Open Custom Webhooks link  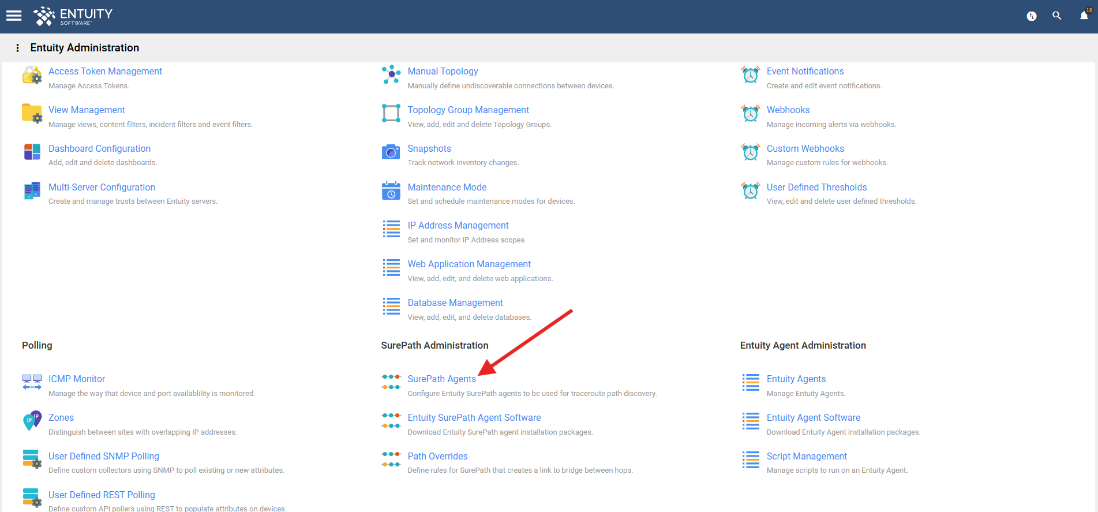[805, 148]
